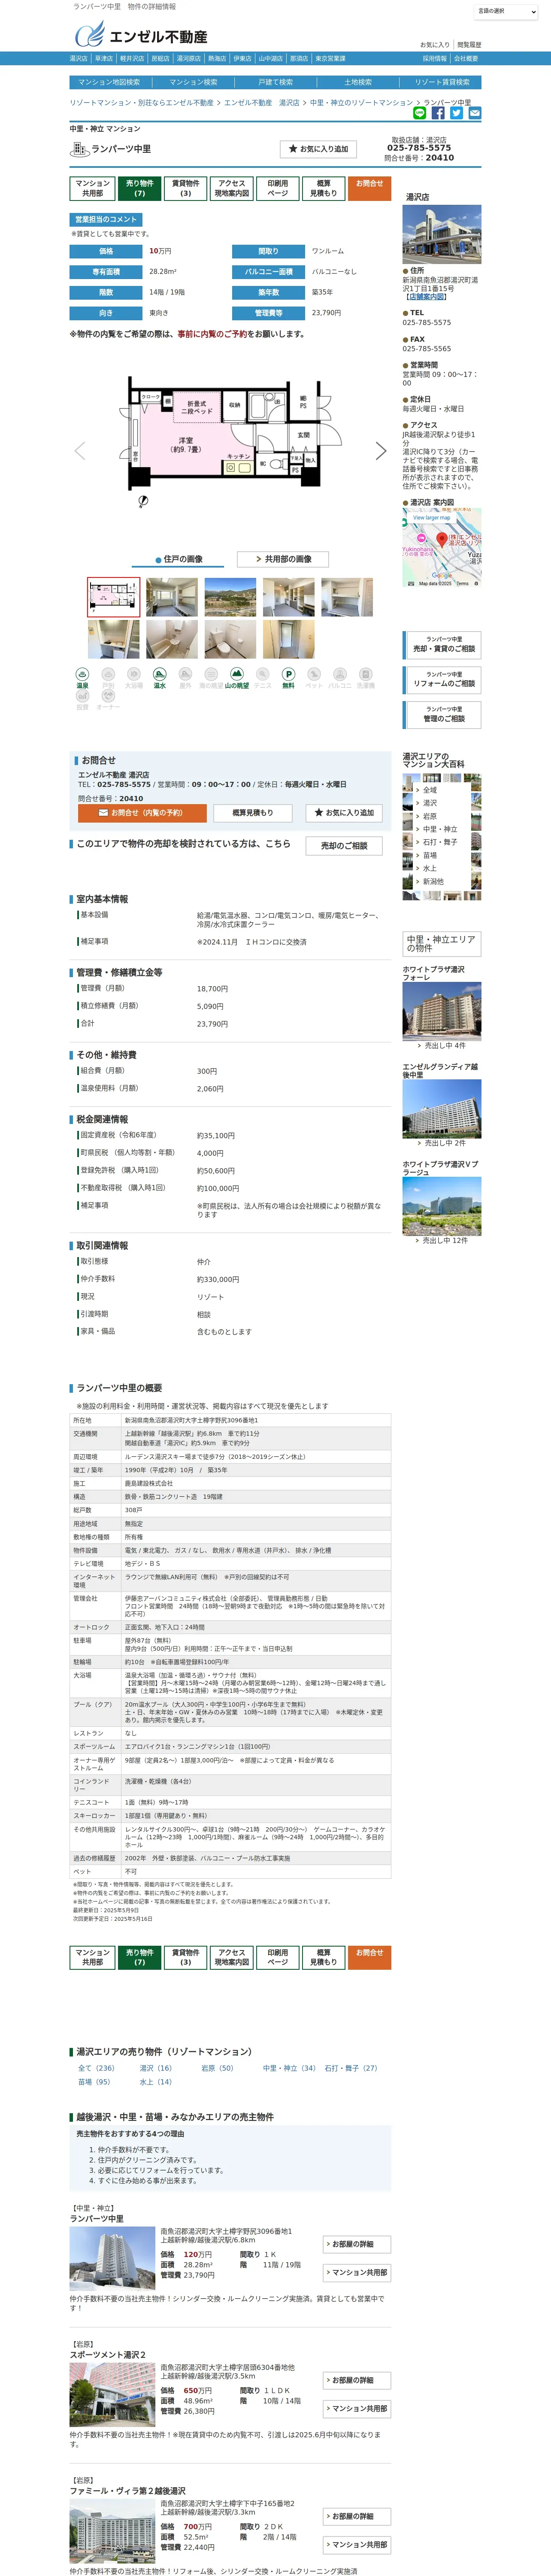
Task: Show next floor plan image arrow
Action: click(x=381, y=451)
